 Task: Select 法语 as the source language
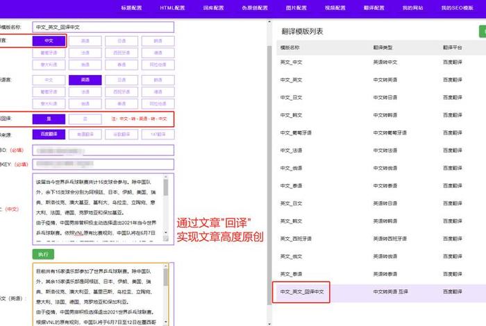(85, 53)
